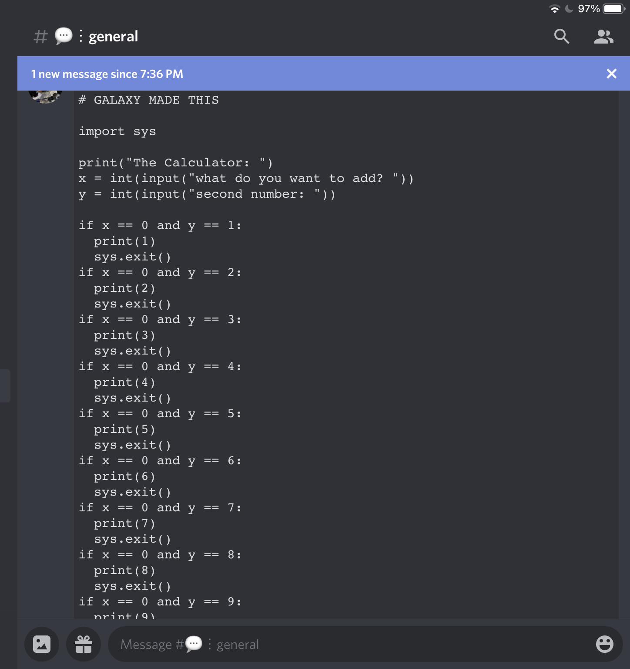Click the hashtag channel icon in header
This screenshot has height=669, width=630.
(x=40, y=37)
